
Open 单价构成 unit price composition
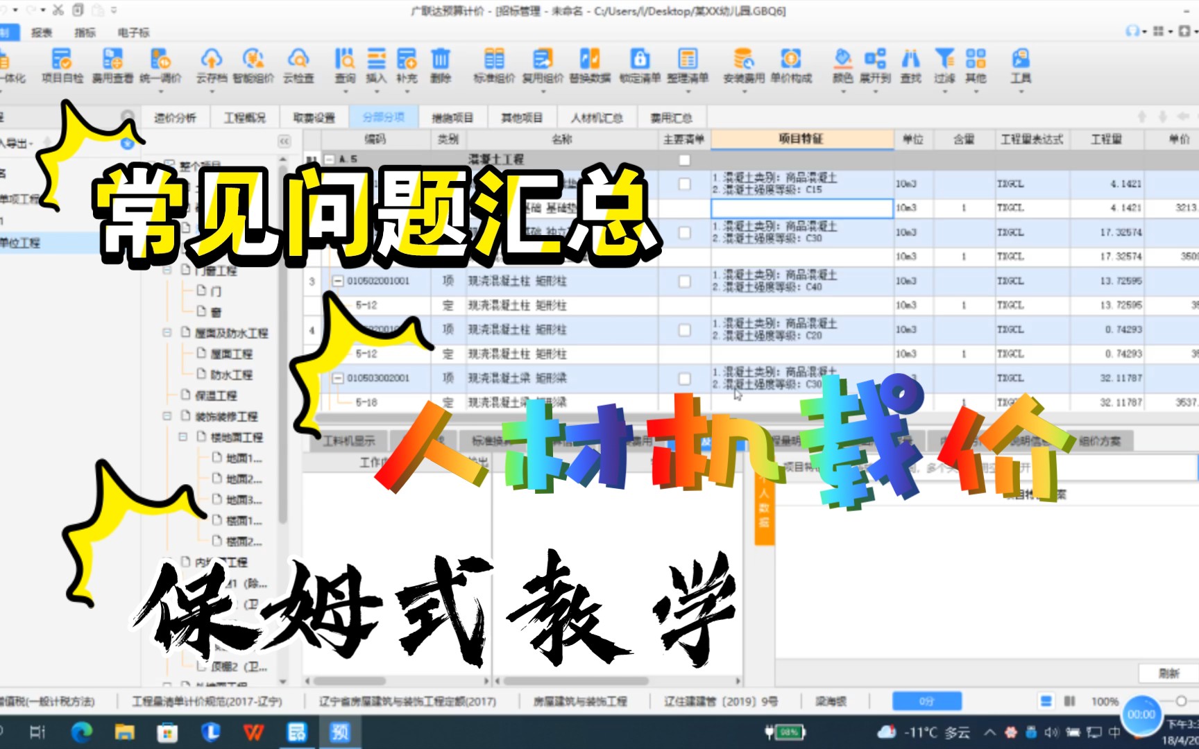pyautogui.click(x=791, y=66)
